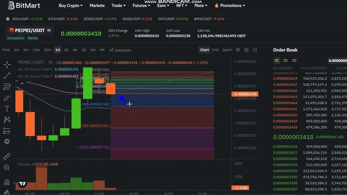
Task: Select the crosshair cursor tool
Action: [7, 65]
